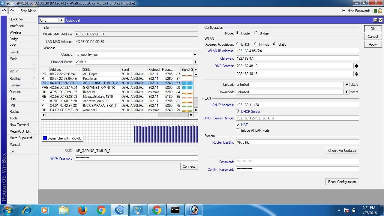This screenshot has width=384, height=216.
Task: Click the Safe Mode button
Action: (x=28, y=11)
